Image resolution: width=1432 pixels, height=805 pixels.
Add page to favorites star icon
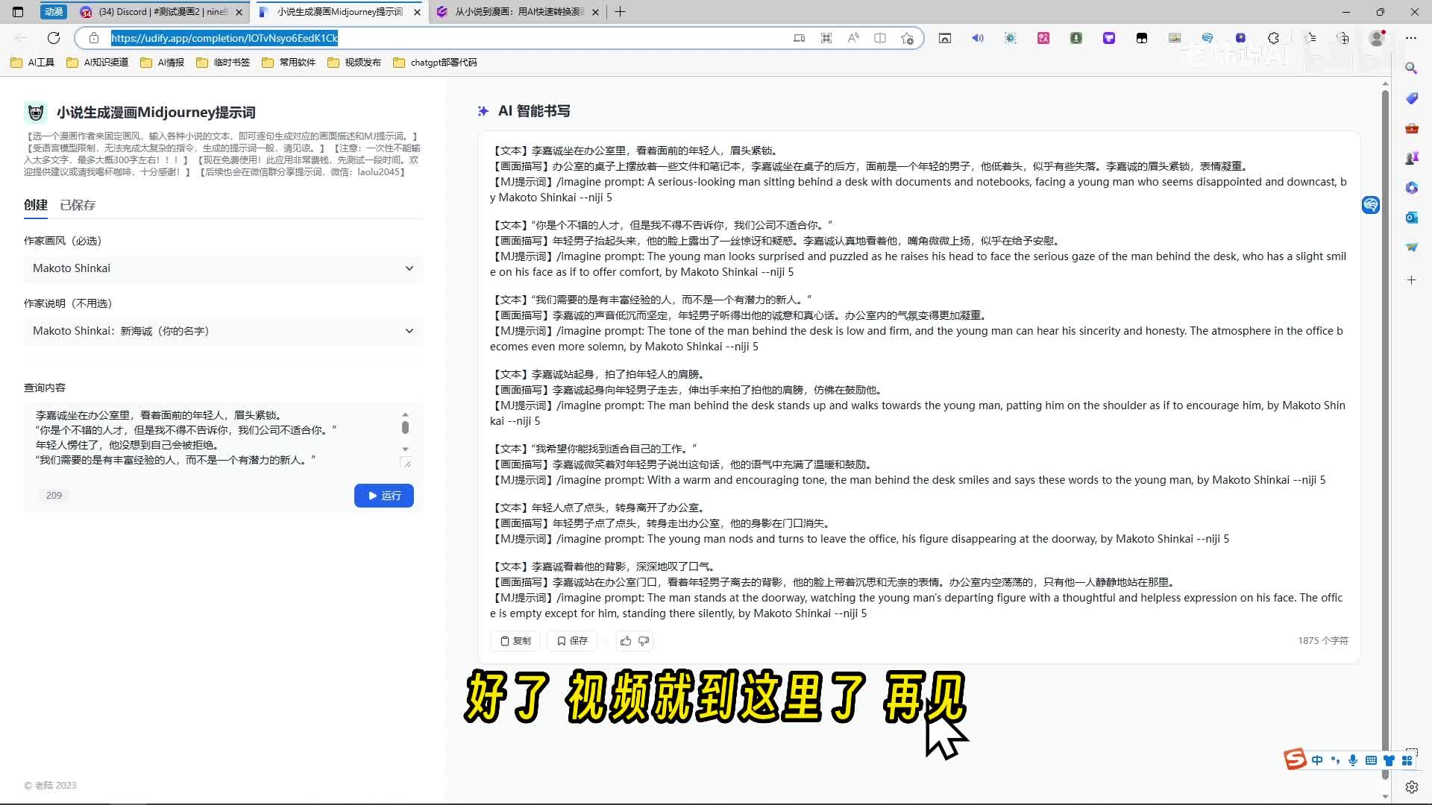point(907,38)
